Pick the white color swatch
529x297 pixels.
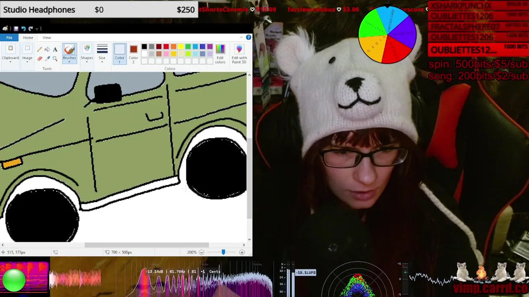pyautogui.click(x=144, y=54)
